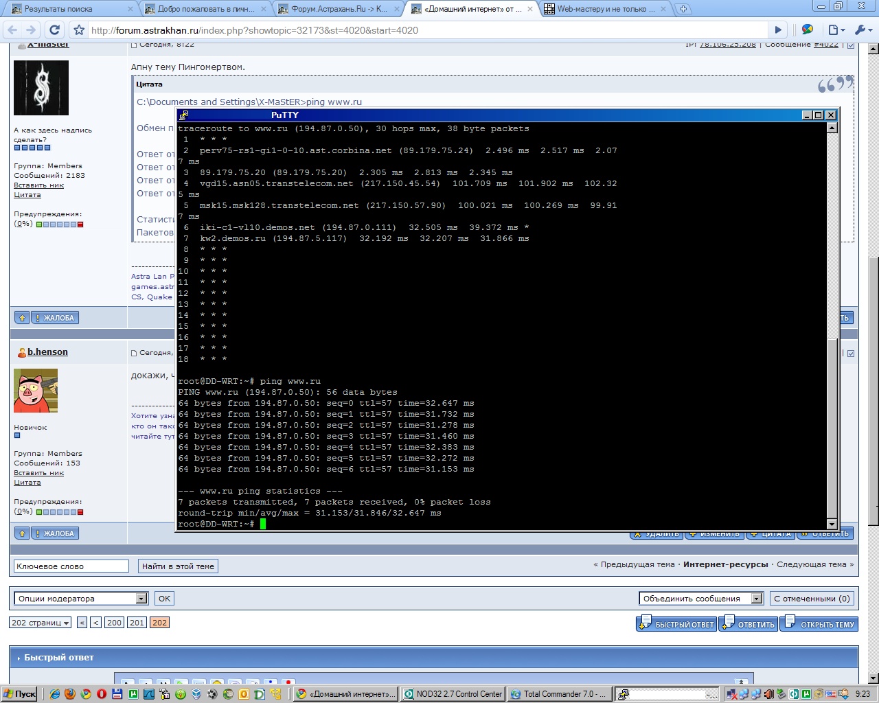Click b.henson's pig avatar image
Screen dimensions: 879x703
(36, 390)
